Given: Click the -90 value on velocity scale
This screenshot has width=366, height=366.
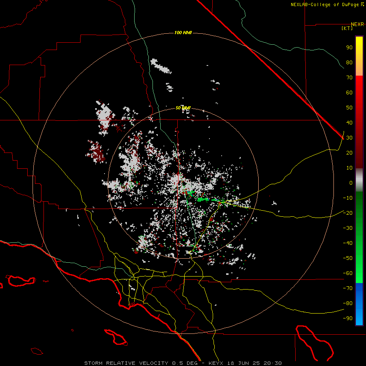Looking at the screenshot, I should (x=348, y=318).
